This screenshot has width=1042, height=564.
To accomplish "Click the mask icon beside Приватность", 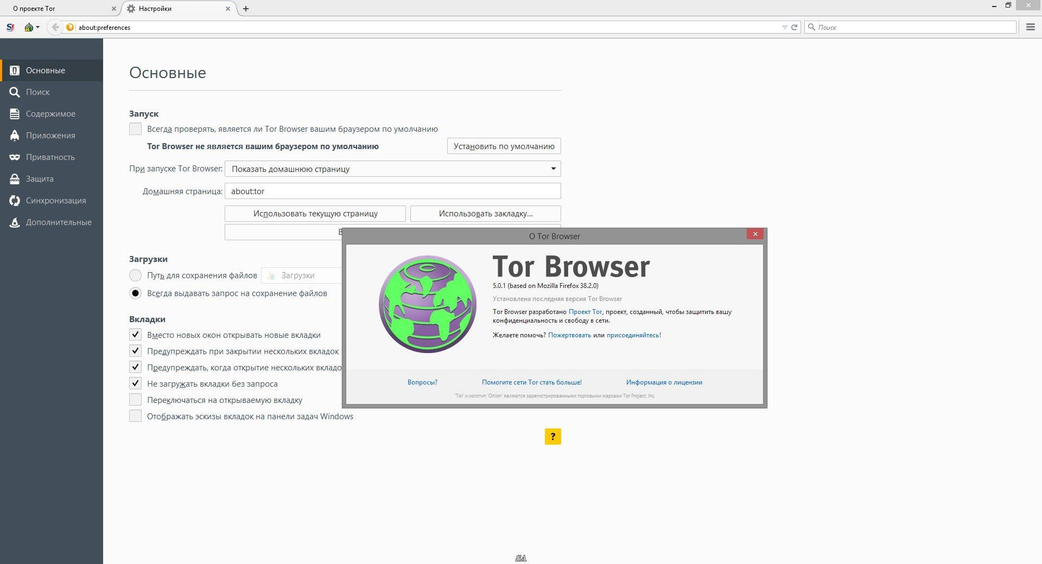I will 15,157.
